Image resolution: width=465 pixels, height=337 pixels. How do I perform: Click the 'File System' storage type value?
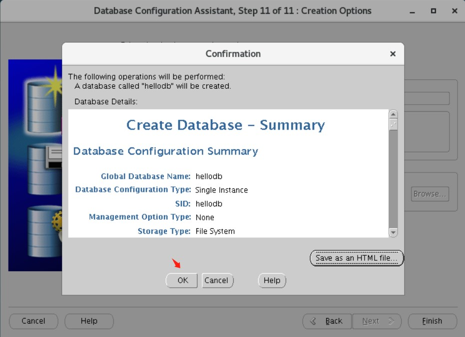coord(215,231)
